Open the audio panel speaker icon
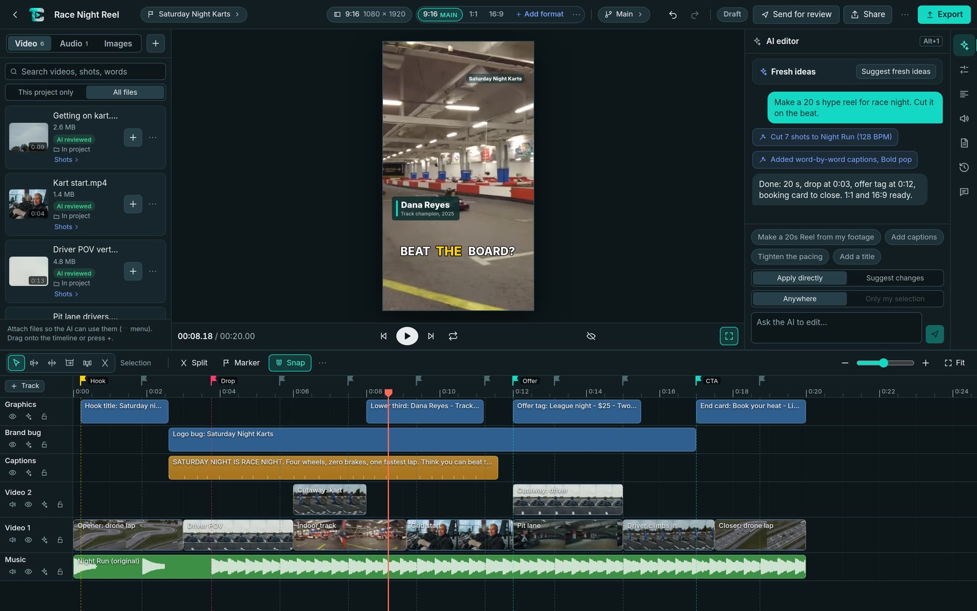This screenshot has width=977, height=611. point(964,119)
